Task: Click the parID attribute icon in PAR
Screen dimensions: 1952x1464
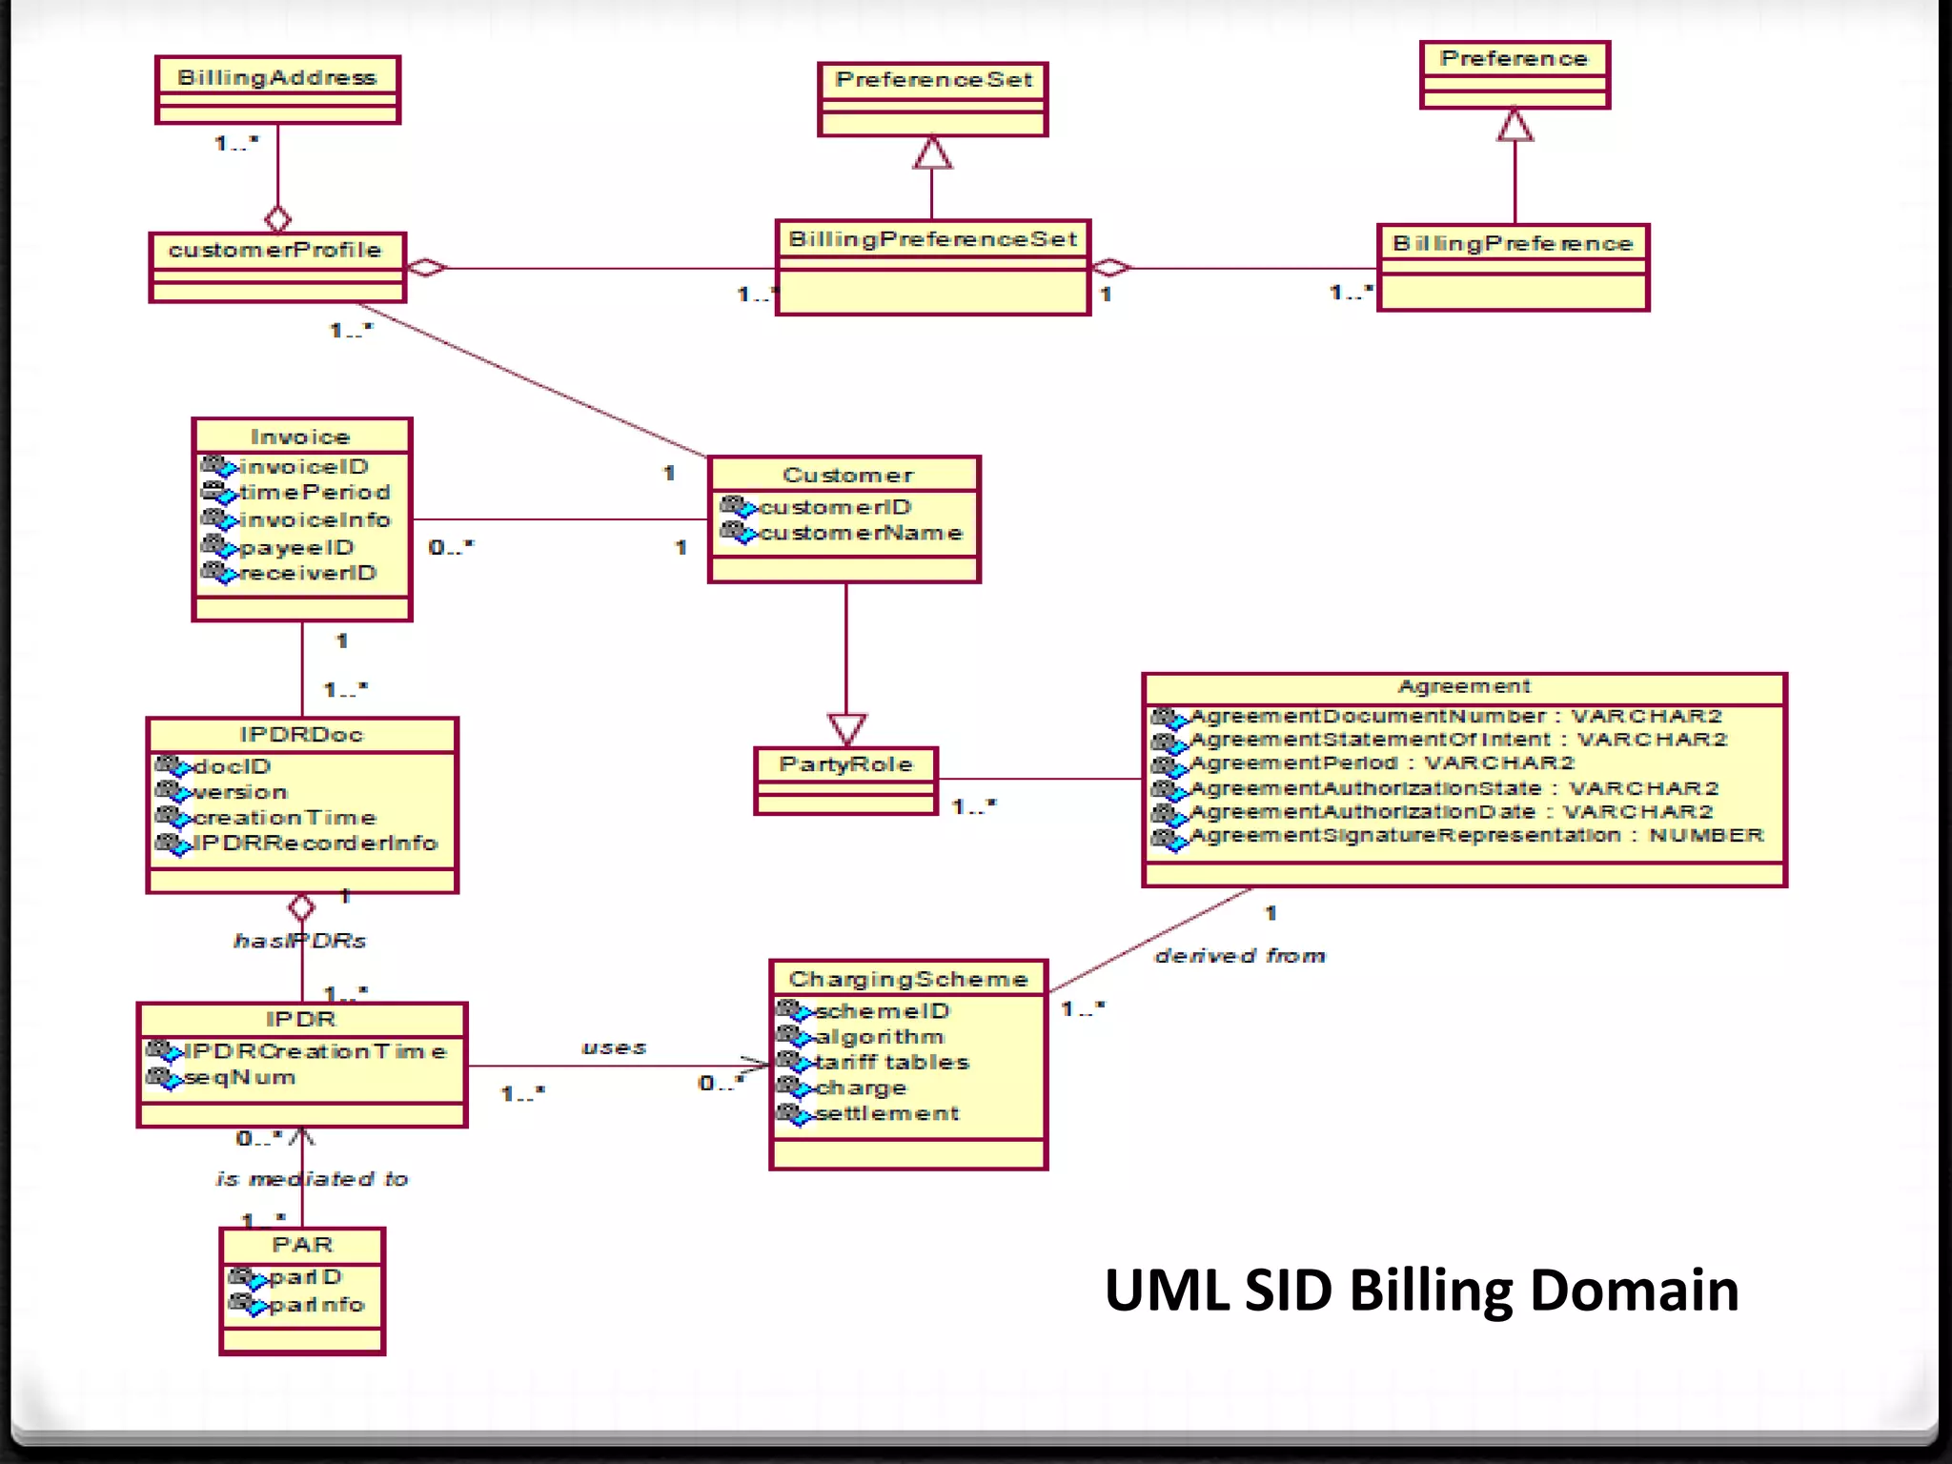Action: pyautogui.click(x=248, y=1277)
